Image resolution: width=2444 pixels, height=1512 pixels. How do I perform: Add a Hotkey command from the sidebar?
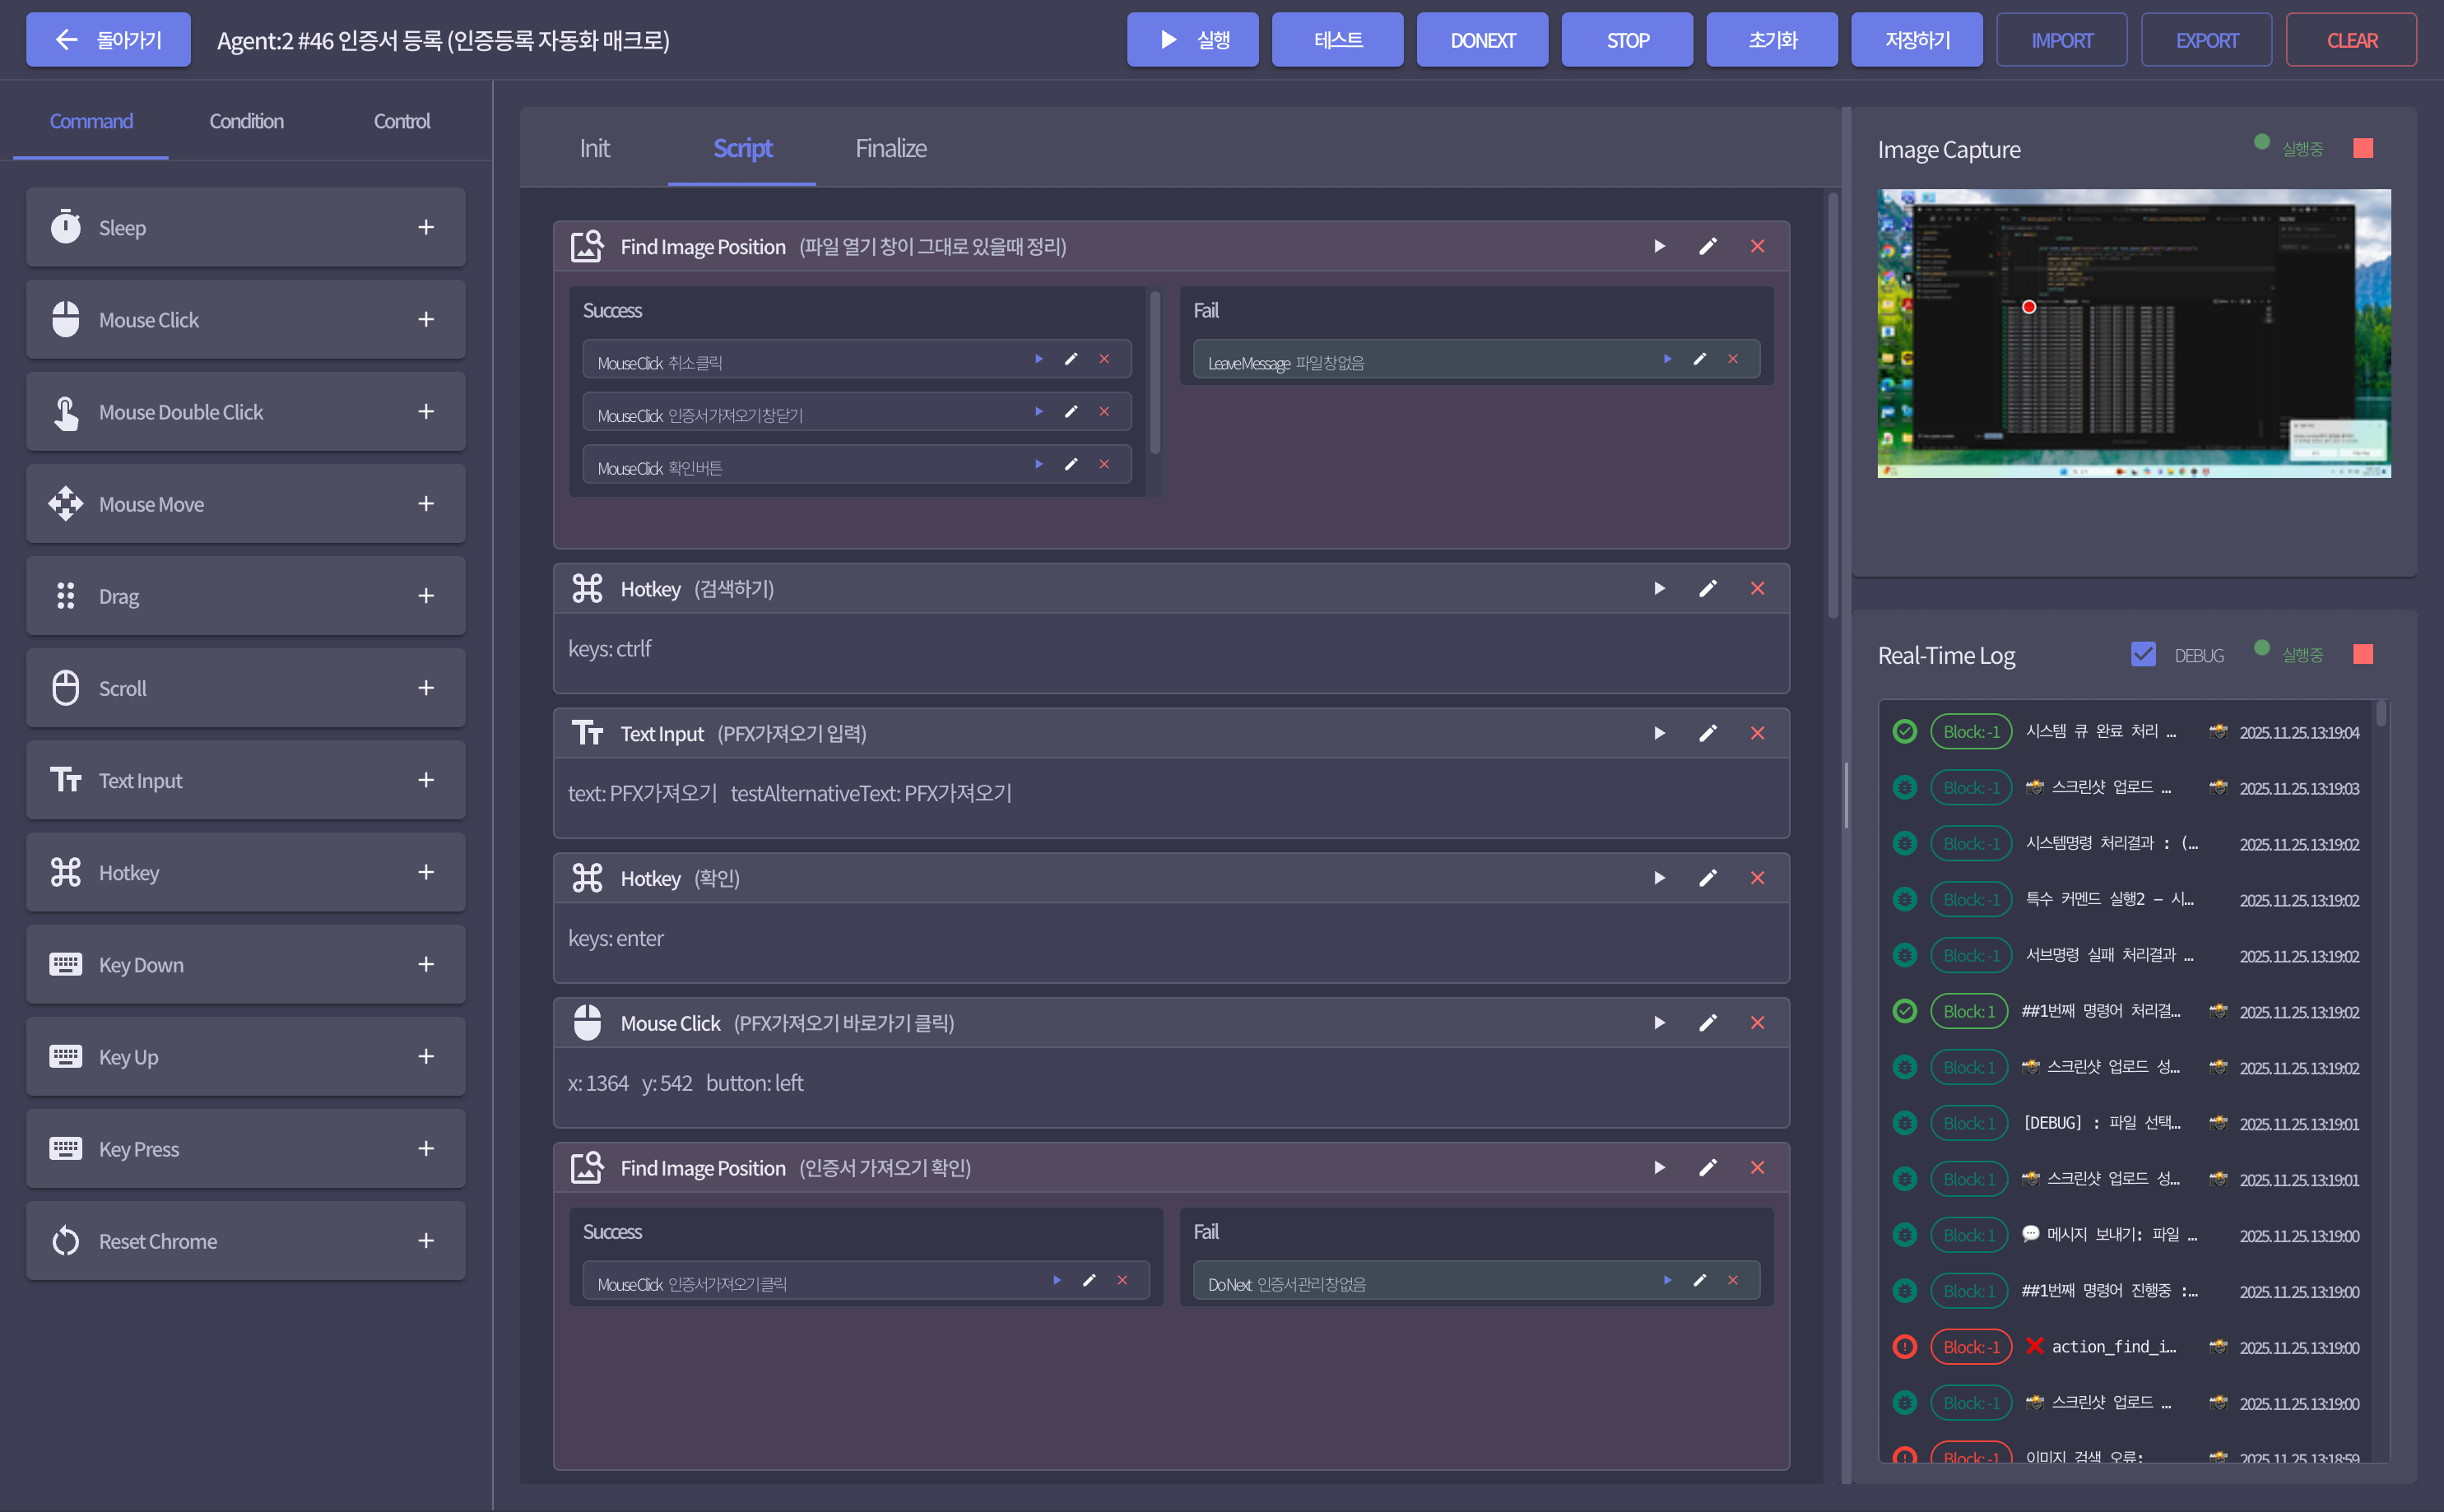pyautogui.click(x=426, y=872)
